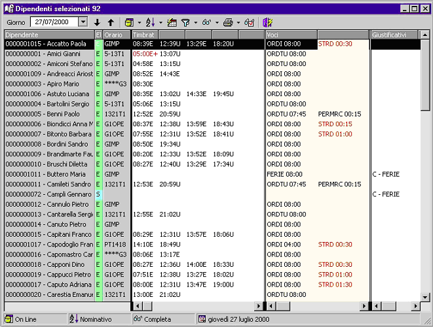
Task: Open dropdown arrow beside sort icon
Action: [x=160, y=23]
